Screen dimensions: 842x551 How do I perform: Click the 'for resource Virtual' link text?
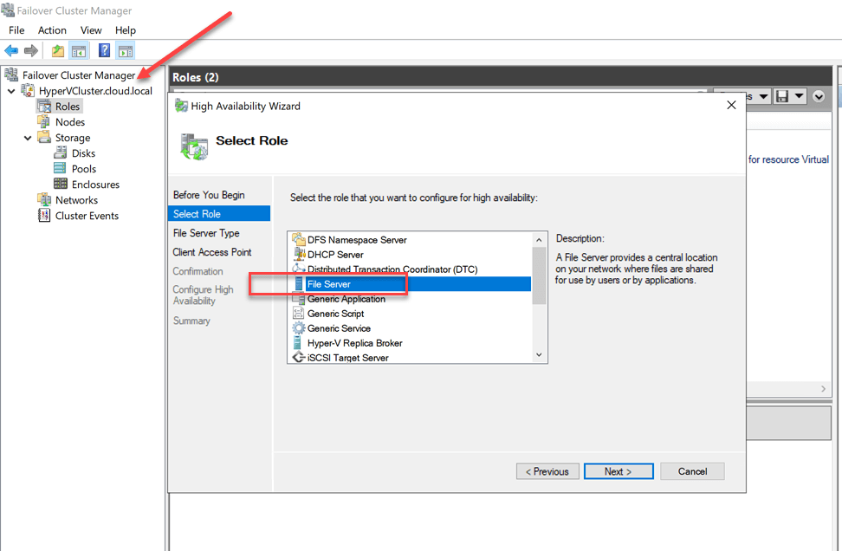click(788, 159)
